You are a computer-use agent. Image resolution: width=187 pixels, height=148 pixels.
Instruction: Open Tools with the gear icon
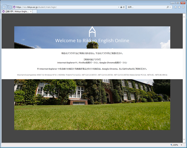click(x=183, y=7)
